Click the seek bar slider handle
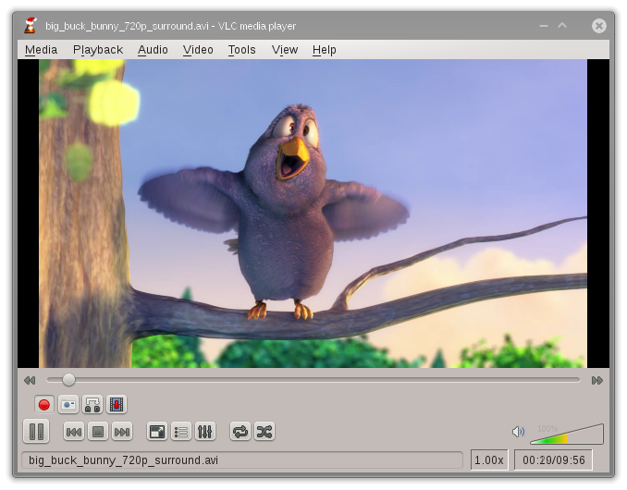This screenshot has width=627, height=490. [x=68, y=380]
